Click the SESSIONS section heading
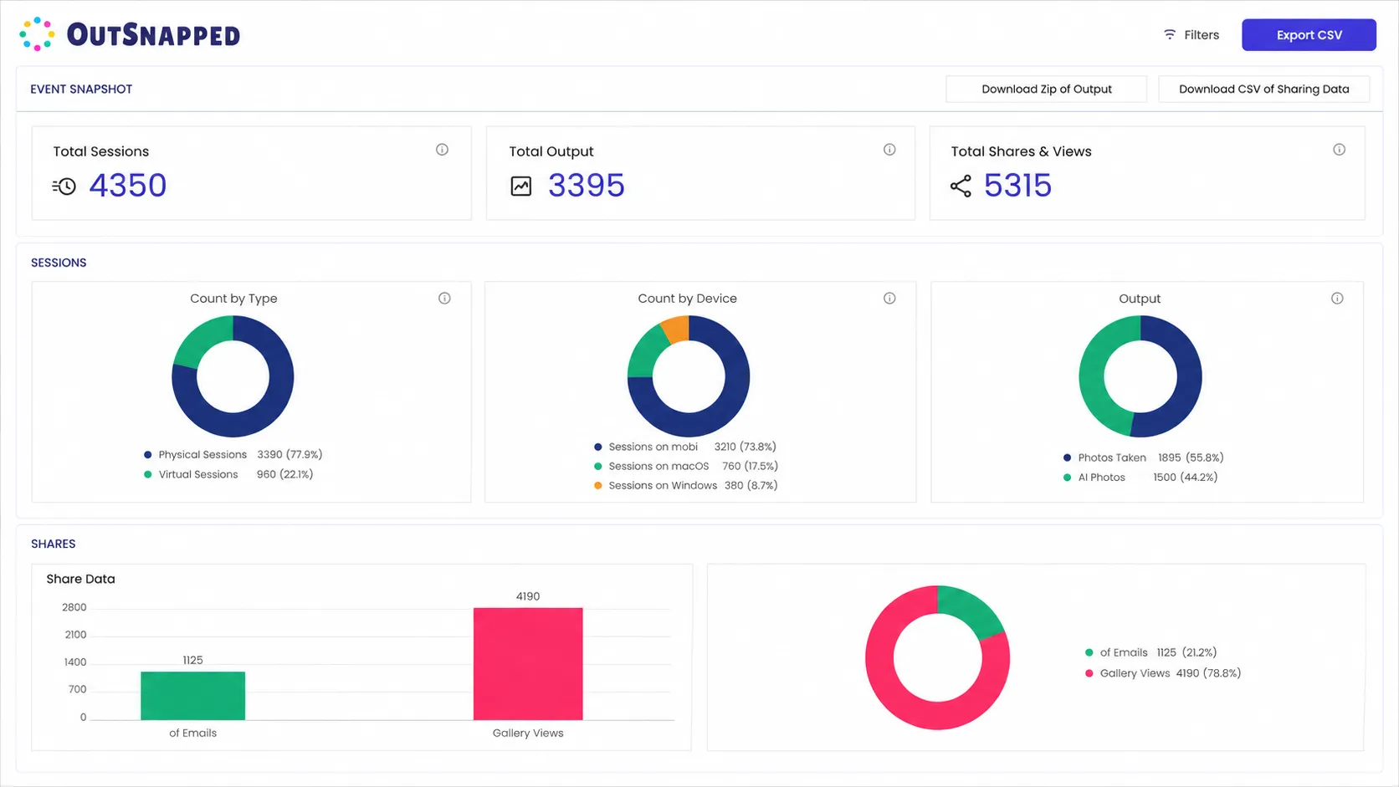This screenshot has height=787, width=1399. coord(59,263)
